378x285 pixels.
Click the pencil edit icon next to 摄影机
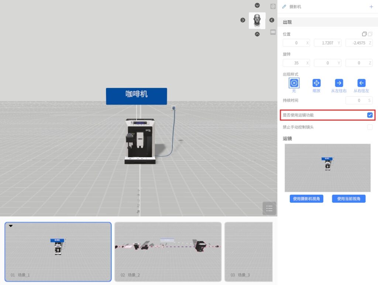pyautogui.click(x=284, y=7)
